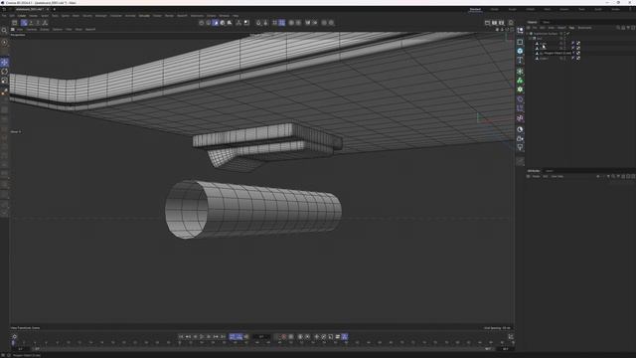Collapse the Null object hierarchy
The width and height of the screenshot is (636, 358).
[x=531, y=38]
